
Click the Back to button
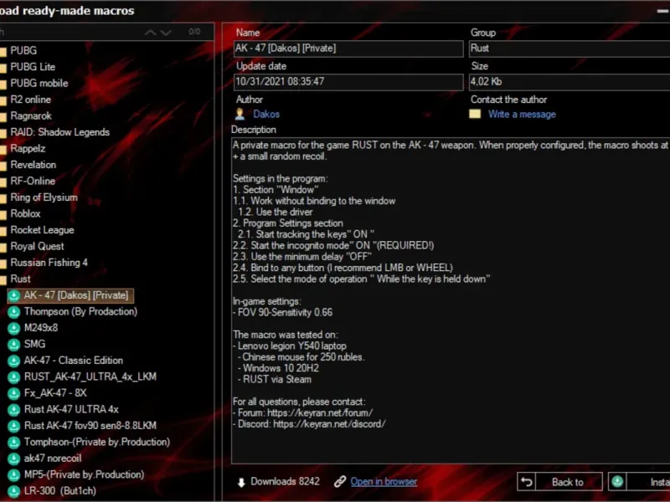559,482
